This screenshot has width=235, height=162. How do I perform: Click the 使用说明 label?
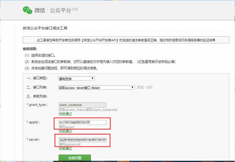30,49
